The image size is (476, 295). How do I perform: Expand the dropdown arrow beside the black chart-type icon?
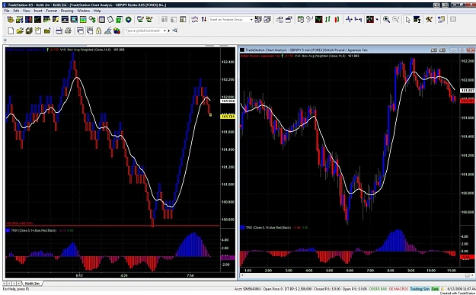pyautogui.click(x=377, y=20)
